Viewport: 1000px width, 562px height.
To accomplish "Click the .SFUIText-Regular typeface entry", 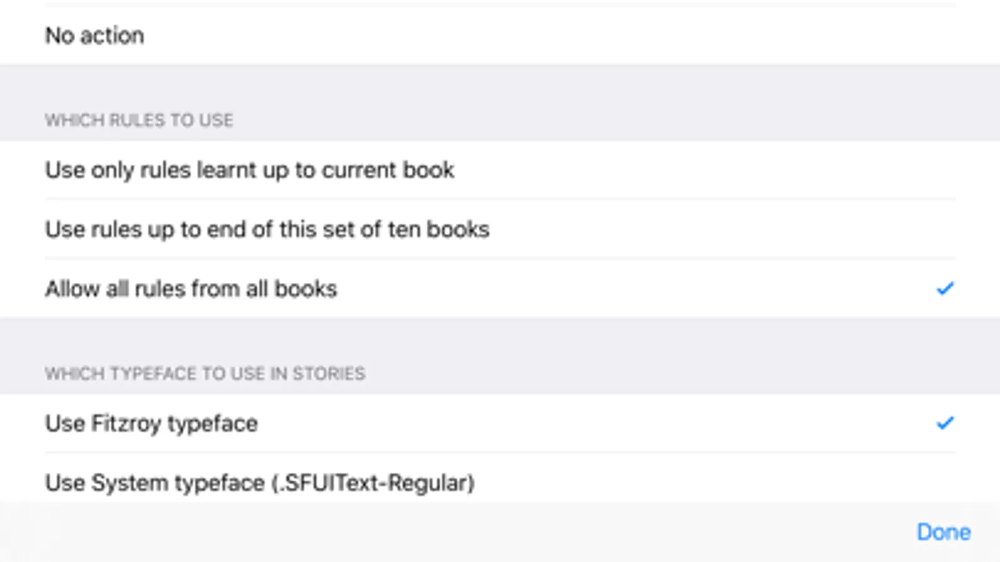I will pyautogui.click(x=260, y=483).
